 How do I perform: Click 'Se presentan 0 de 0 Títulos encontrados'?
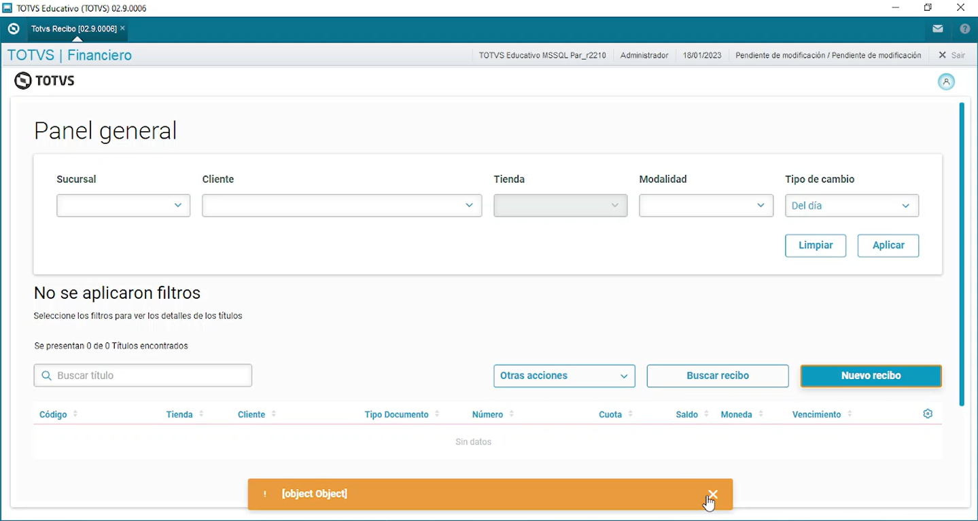(x=111, y=346)
